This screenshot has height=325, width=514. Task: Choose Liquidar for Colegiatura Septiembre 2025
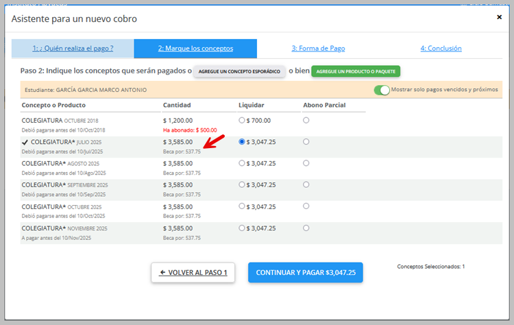click(x=242, y=185)
